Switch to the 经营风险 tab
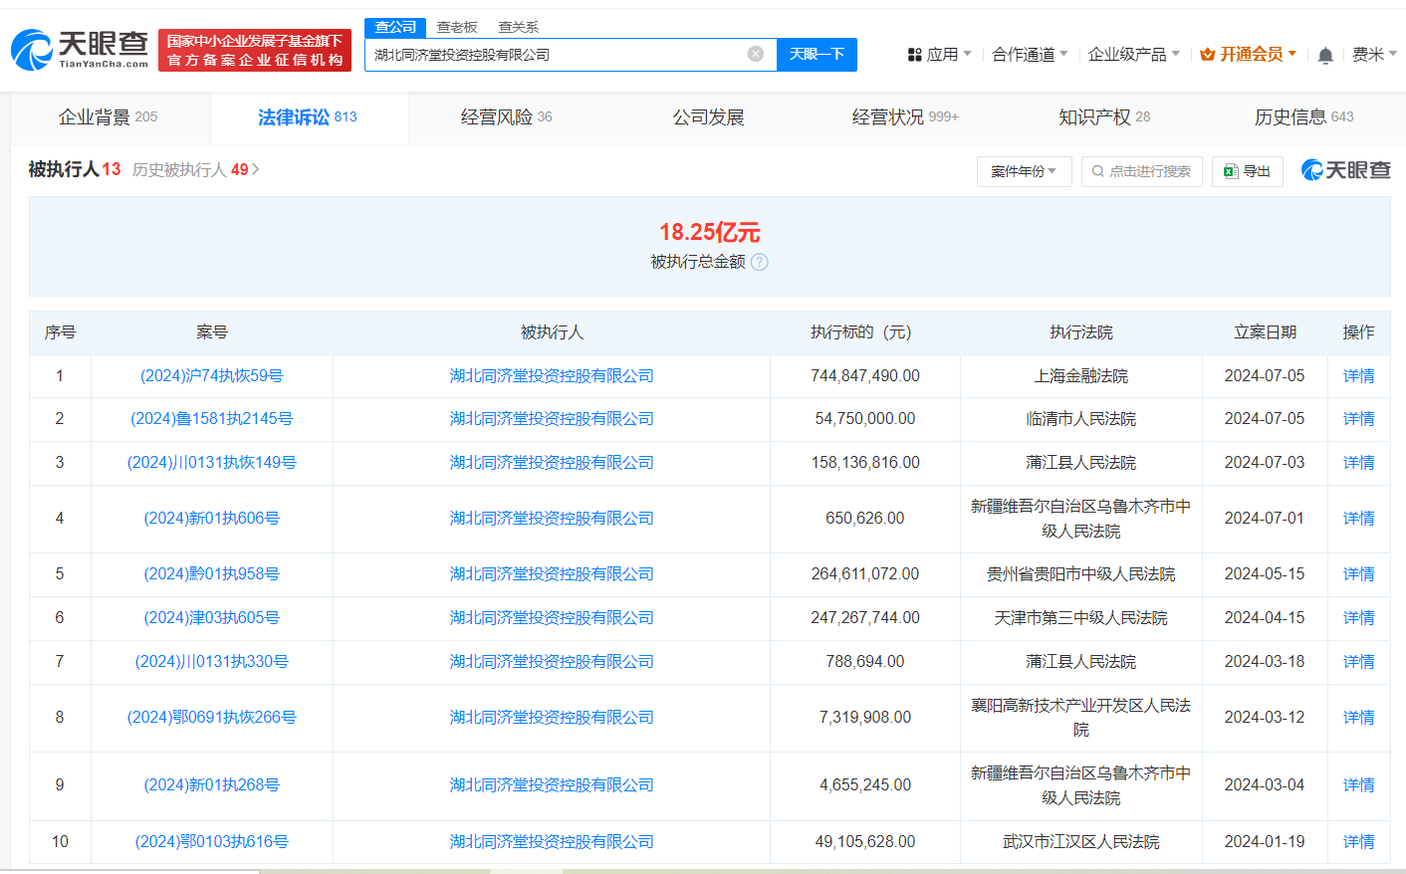 click(506, 117)
